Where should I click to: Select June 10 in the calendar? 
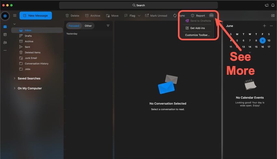269,40
